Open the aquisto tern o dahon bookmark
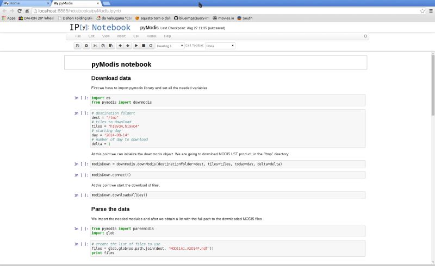 [x=153, y=18]
